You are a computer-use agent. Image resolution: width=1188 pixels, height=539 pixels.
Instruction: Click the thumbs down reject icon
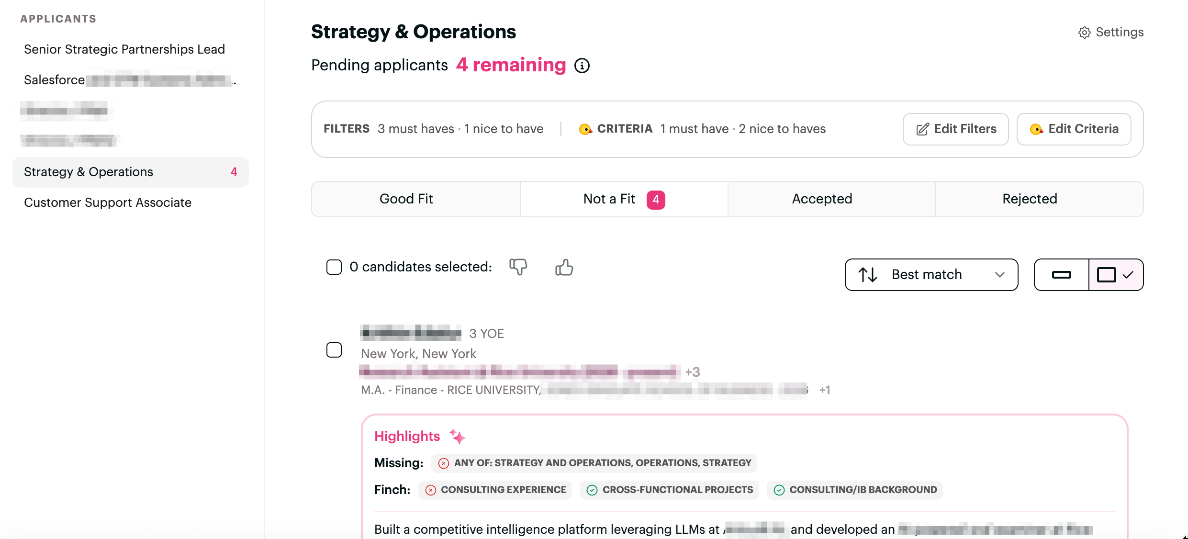[518, 267]
